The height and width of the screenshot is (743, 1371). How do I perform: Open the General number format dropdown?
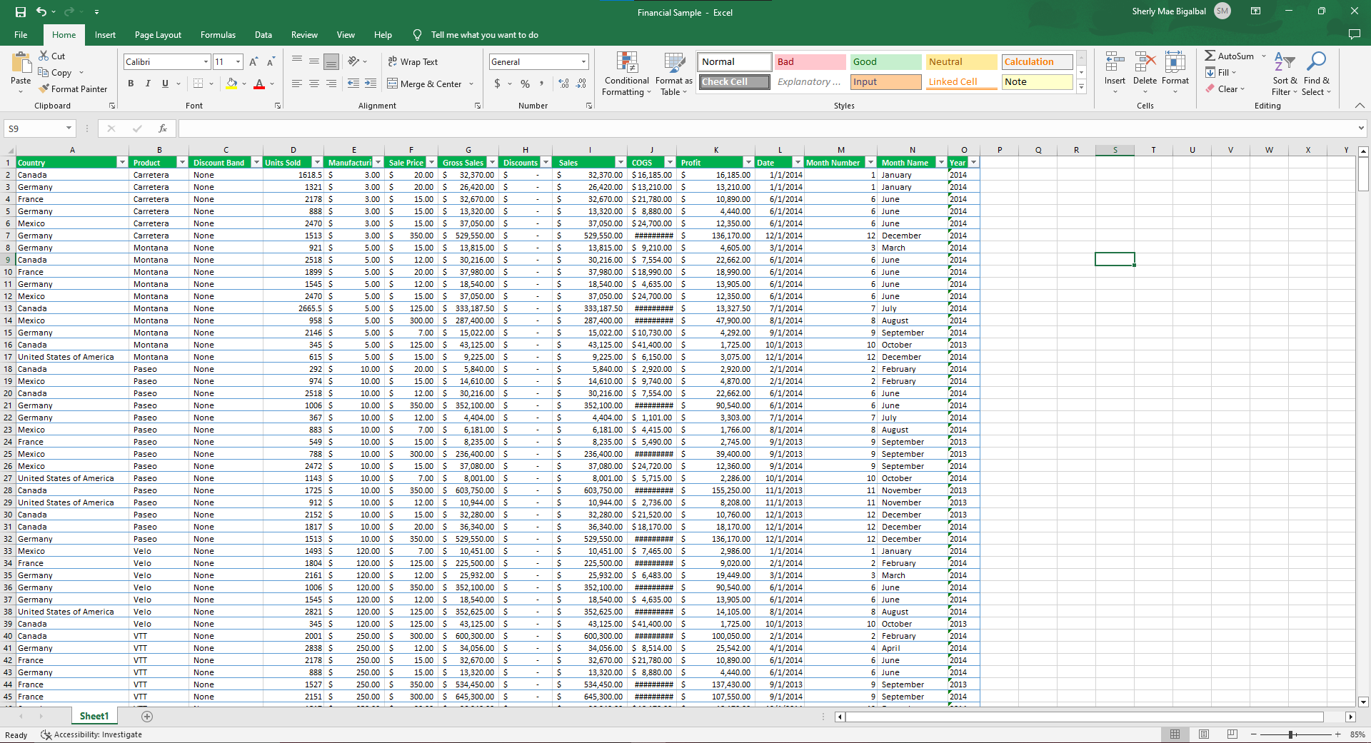(583, 62)
